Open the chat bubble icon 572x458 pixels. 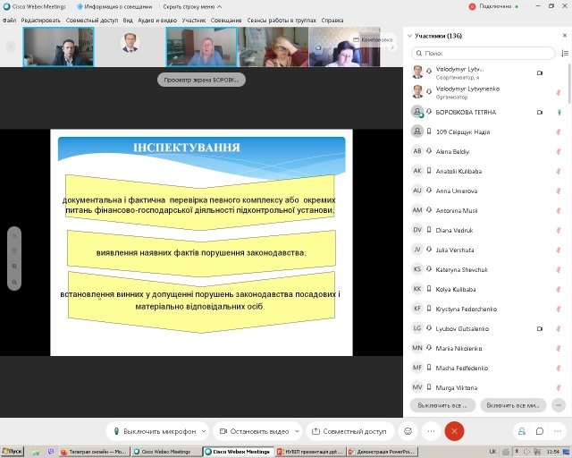(x=540, y=431)
